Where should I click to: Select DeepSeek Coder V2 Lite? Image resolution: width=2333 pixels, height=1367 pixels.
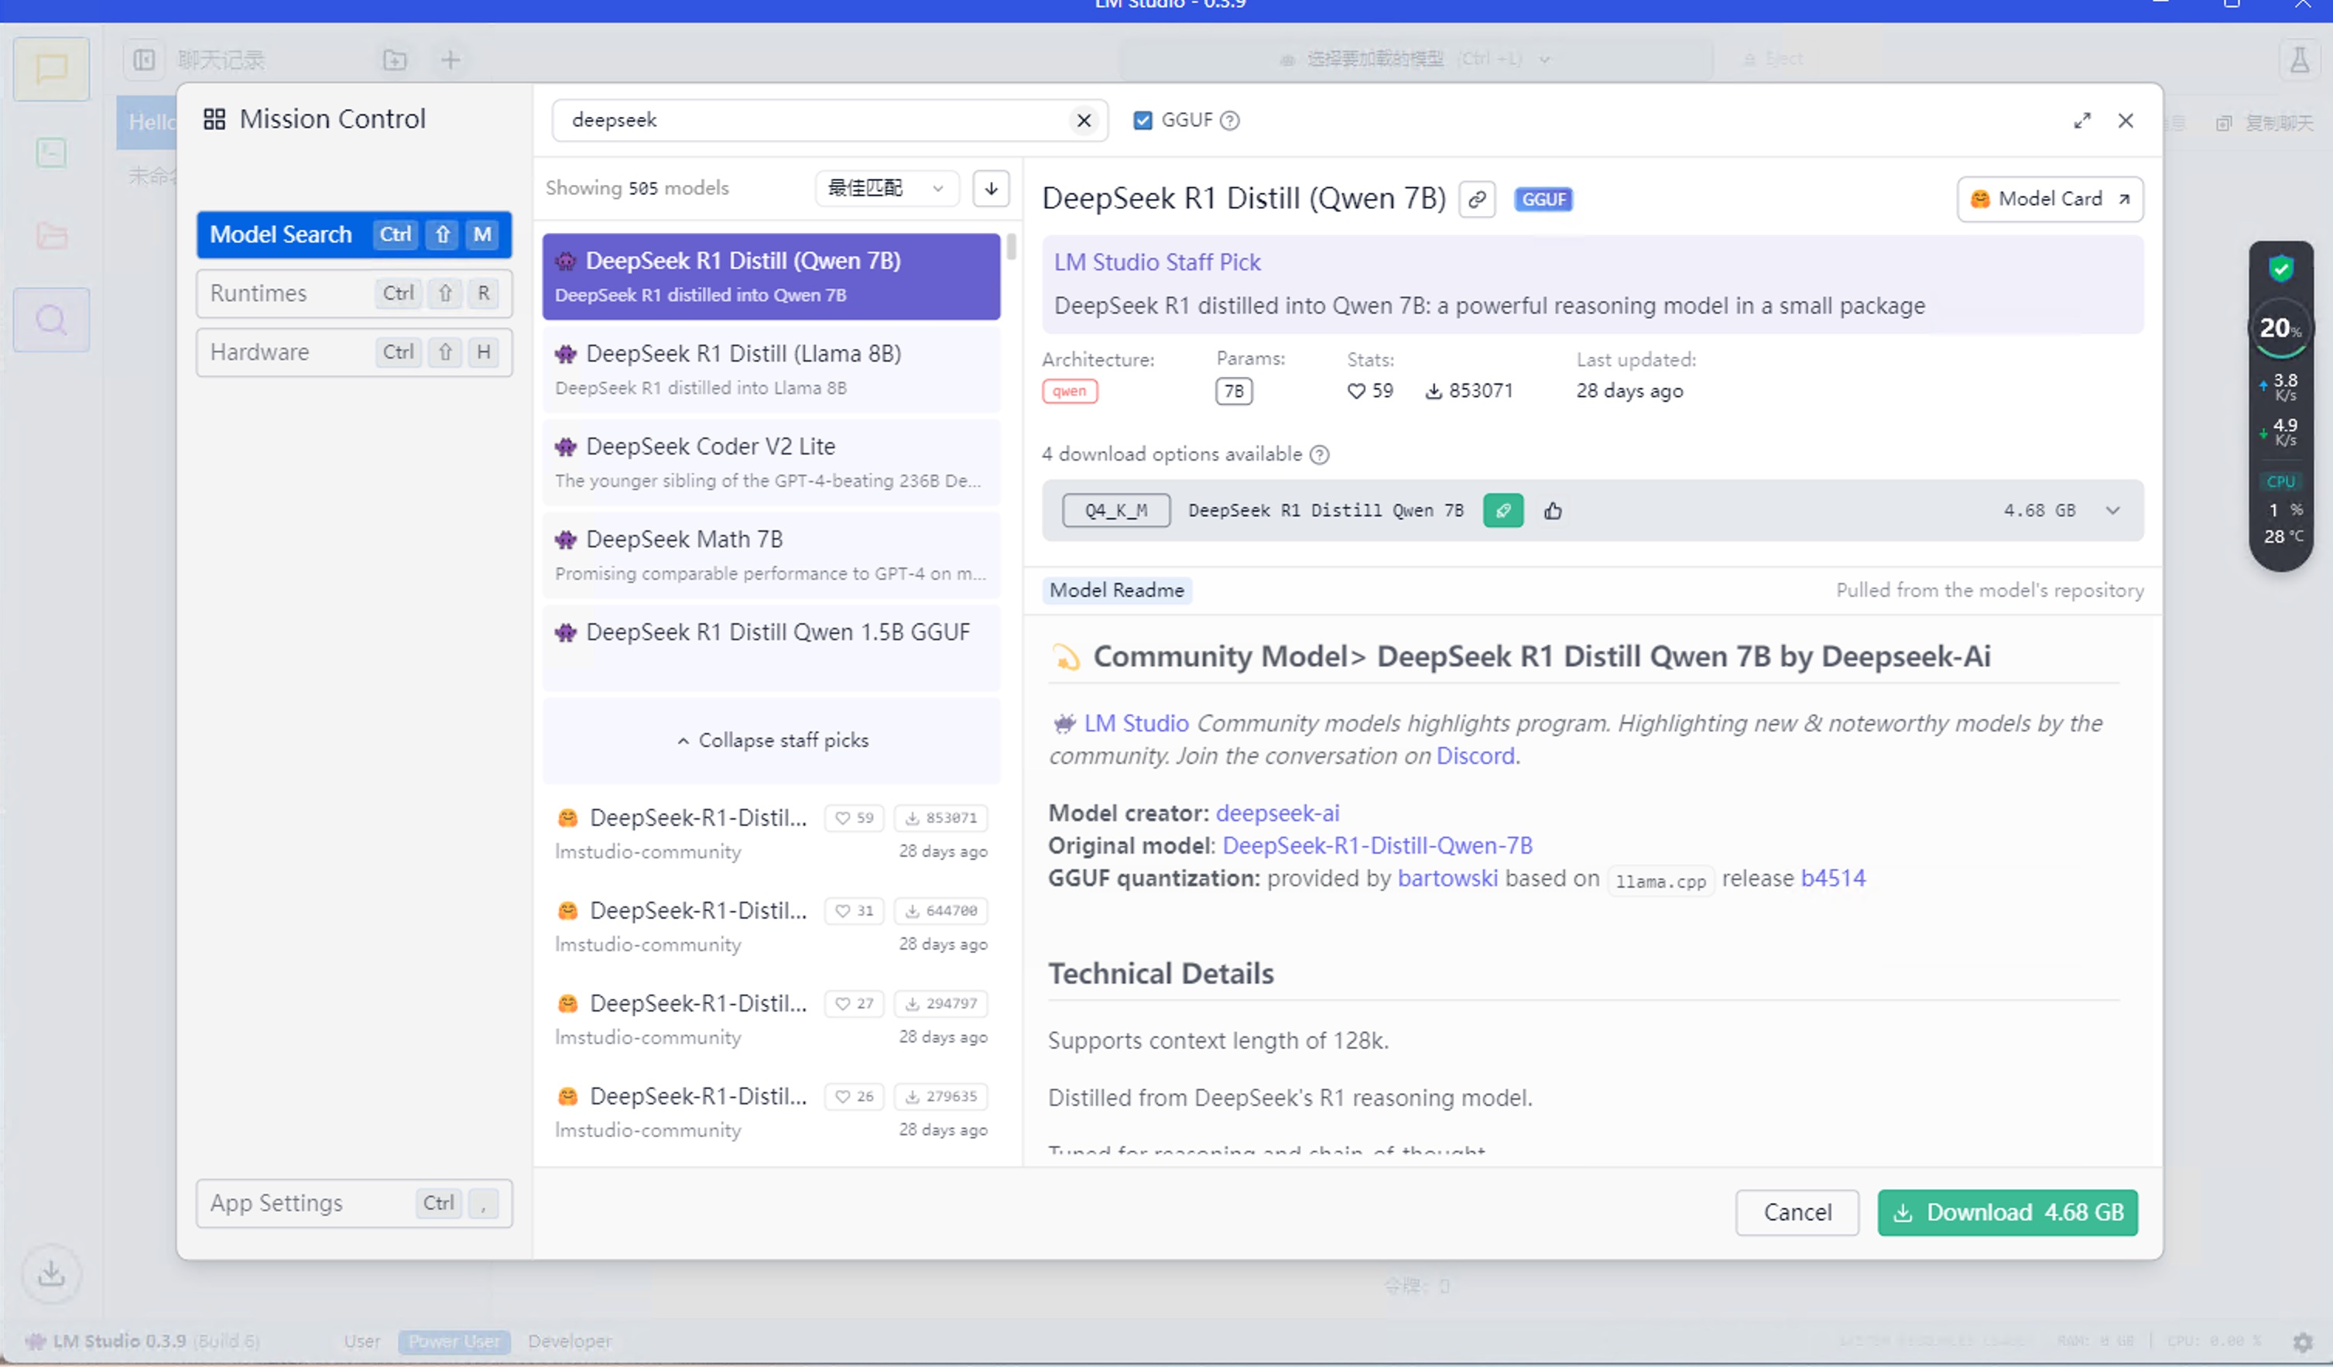pos(771,463)
